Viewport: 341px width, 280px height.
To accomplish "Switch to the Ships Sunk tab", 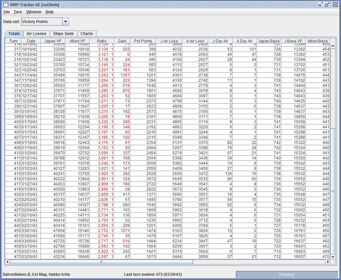I will (x=63, y=34).
